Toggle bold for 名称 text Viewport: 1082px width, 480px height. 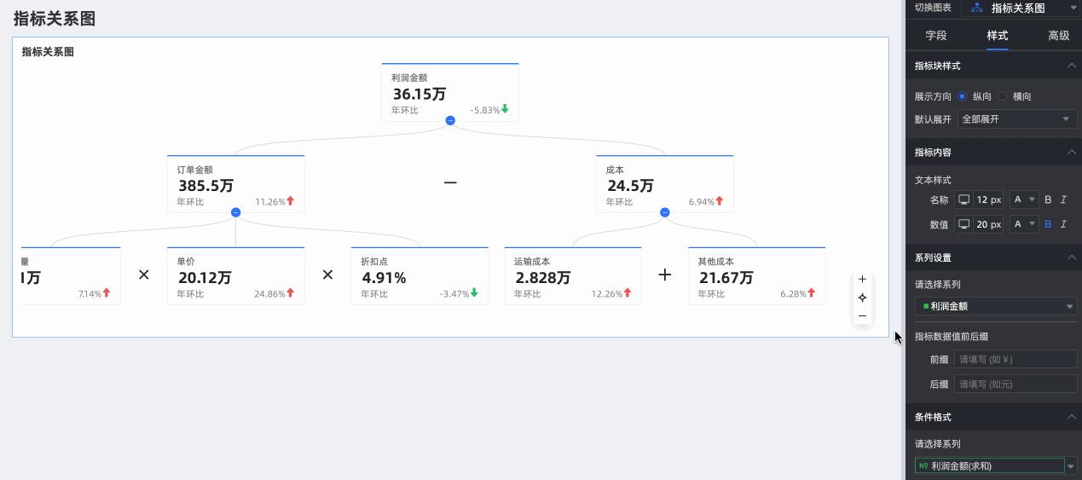click(x=1048, y=200)
